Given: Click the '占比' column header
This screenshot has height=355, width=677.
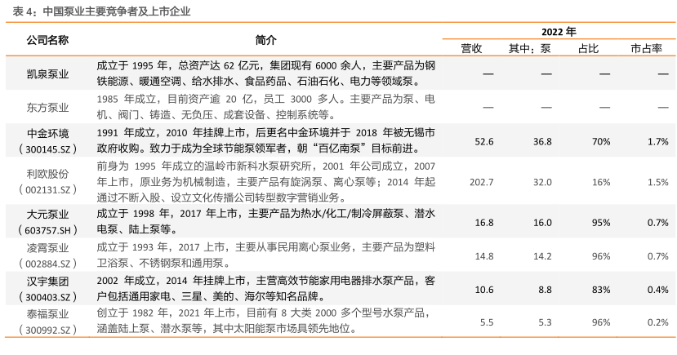Looking at the screenshot, I should [588, 48].
